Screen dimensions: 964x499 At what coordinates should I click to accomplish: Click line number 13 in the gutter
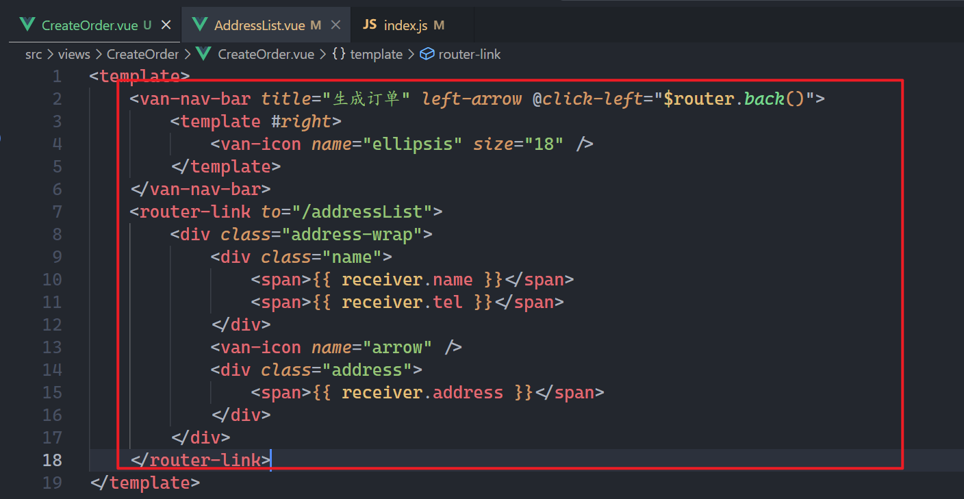click(52, 348)
